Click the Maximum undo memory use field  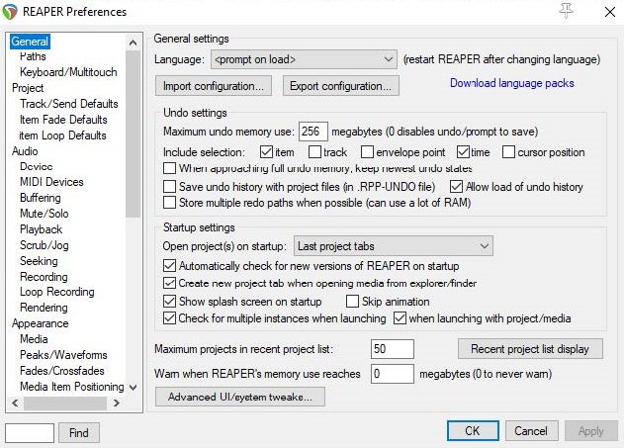(313, 132)
